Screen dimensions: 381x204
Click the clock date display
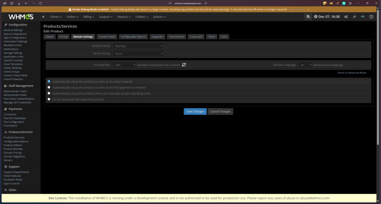(327, 17)
